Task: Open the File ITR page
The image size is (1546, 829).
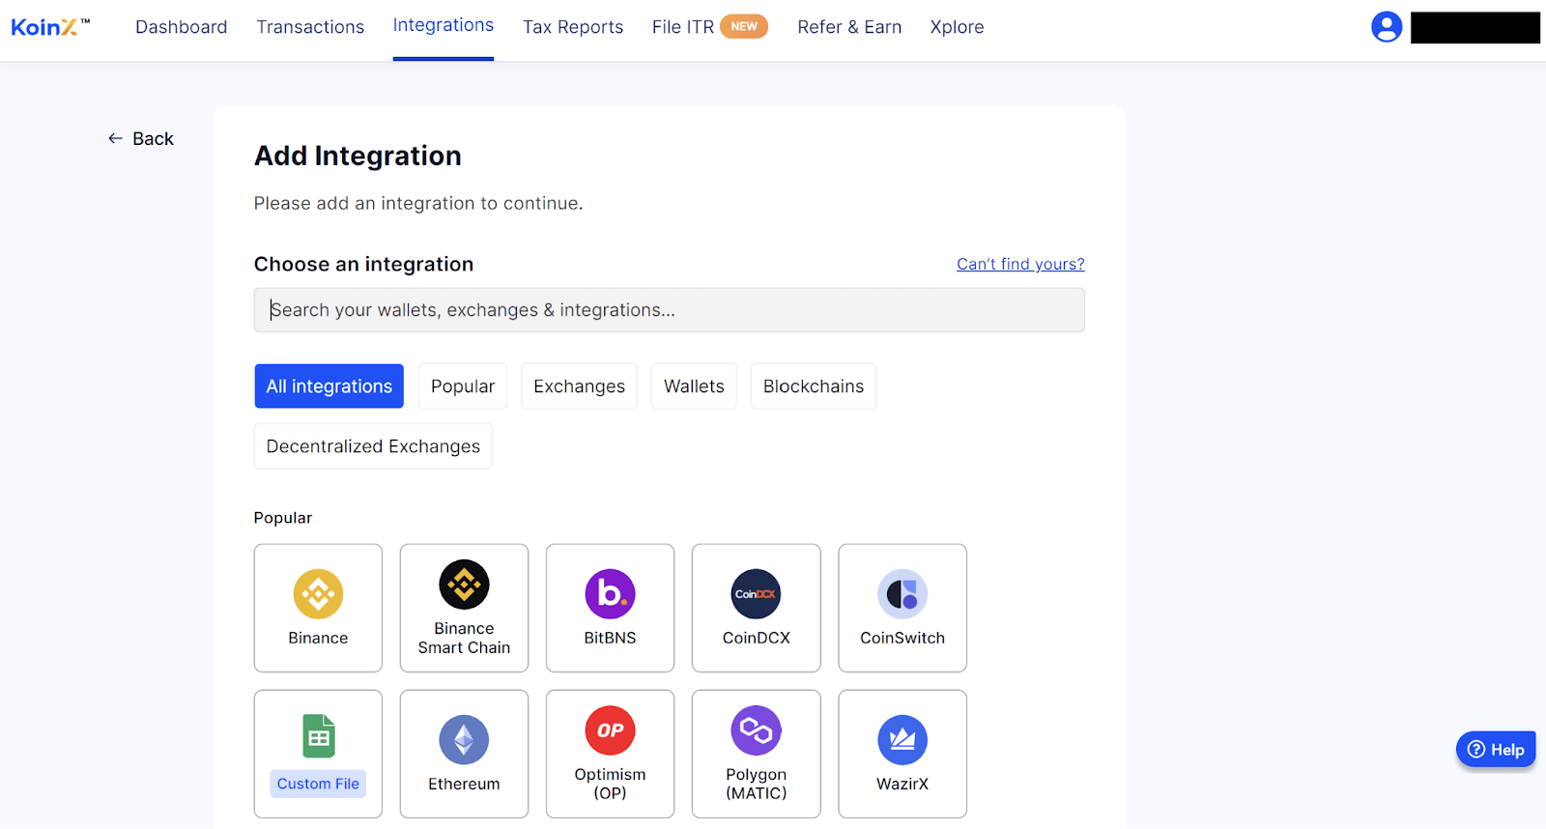Action: [x=683, y=27]
